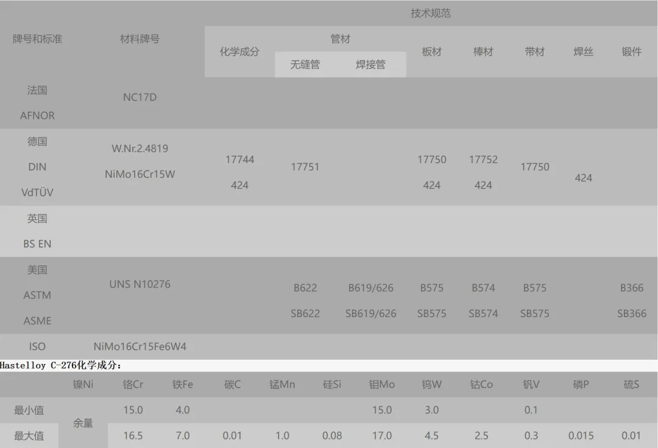
Task: Select the 牌号和标准 column header
Action: tap(37, 39)
